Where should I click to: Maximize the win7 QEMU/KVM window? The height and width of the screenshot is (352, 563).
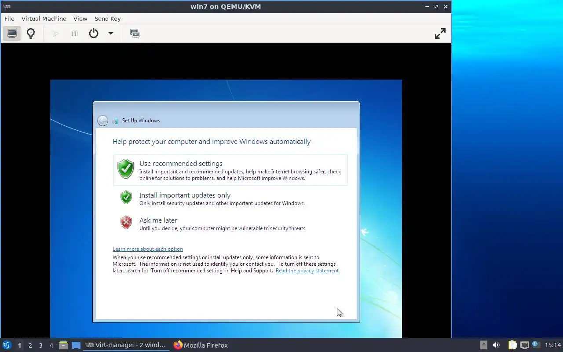[436, 7]
